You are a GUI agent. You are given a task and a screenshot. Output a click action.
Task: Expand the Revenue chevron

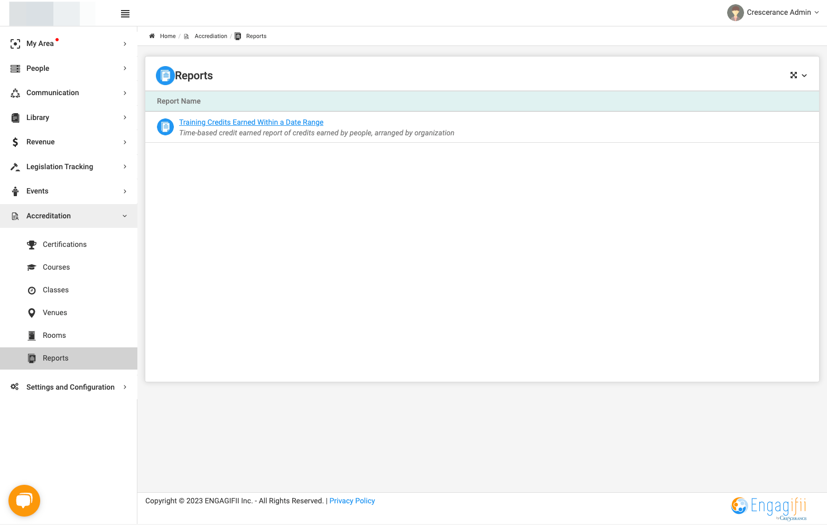point(125,142)
